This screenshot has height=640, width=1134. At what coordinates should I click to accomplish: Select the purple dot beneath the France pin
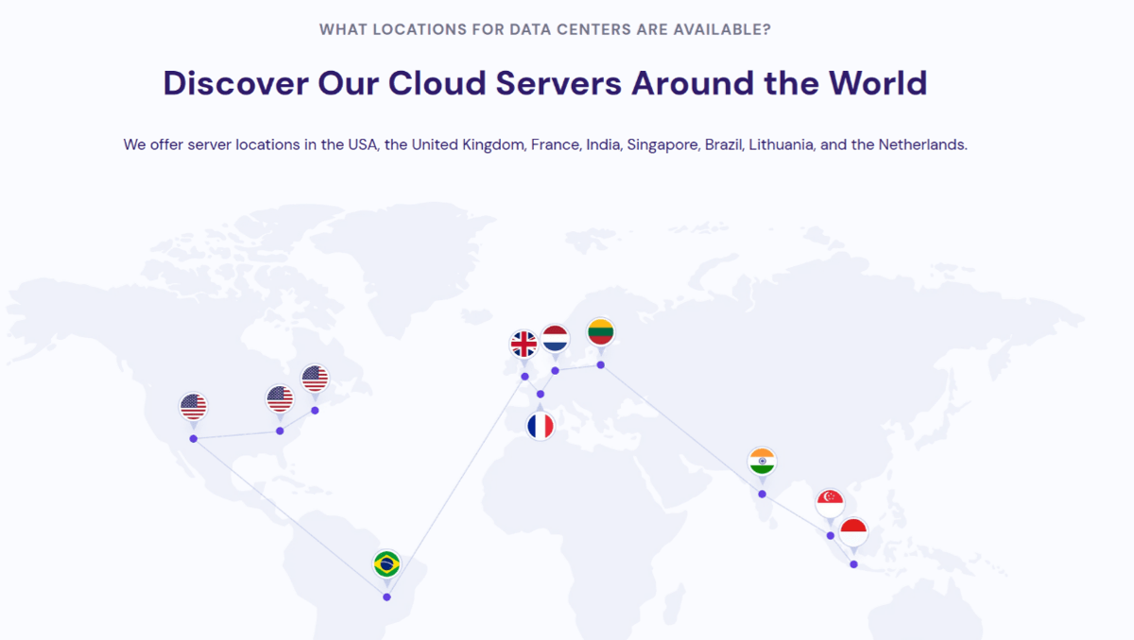[x=540, y=394]
